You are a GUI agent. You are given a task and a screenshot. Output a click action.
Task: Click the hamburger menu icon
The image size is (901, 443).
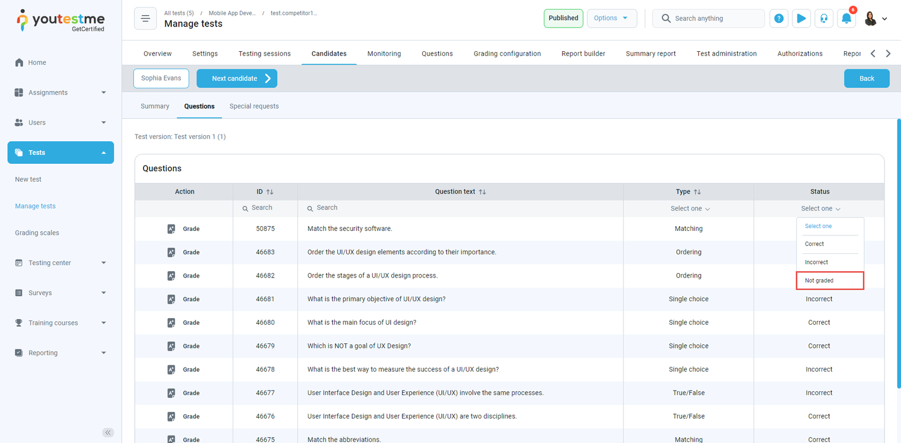pos(145,19)
